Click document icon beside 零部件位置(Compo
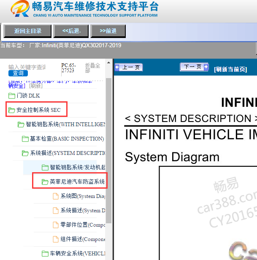Screen dimensions: 257x260 [x=56, y=225]
